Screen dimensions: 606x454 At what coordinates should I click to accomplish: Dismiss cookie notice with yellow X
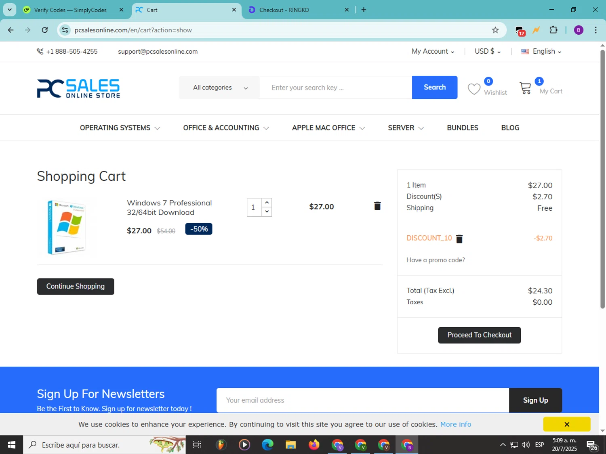pos(567,424)
